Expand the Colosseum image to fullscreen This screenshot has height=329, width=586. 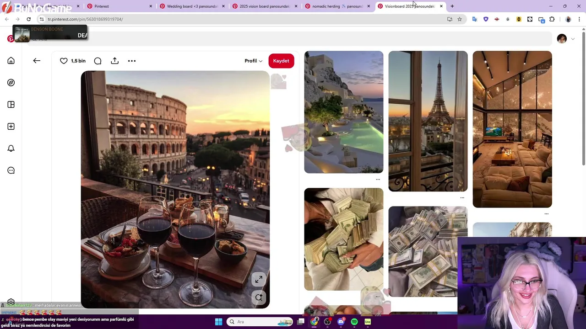coord(259,279)
